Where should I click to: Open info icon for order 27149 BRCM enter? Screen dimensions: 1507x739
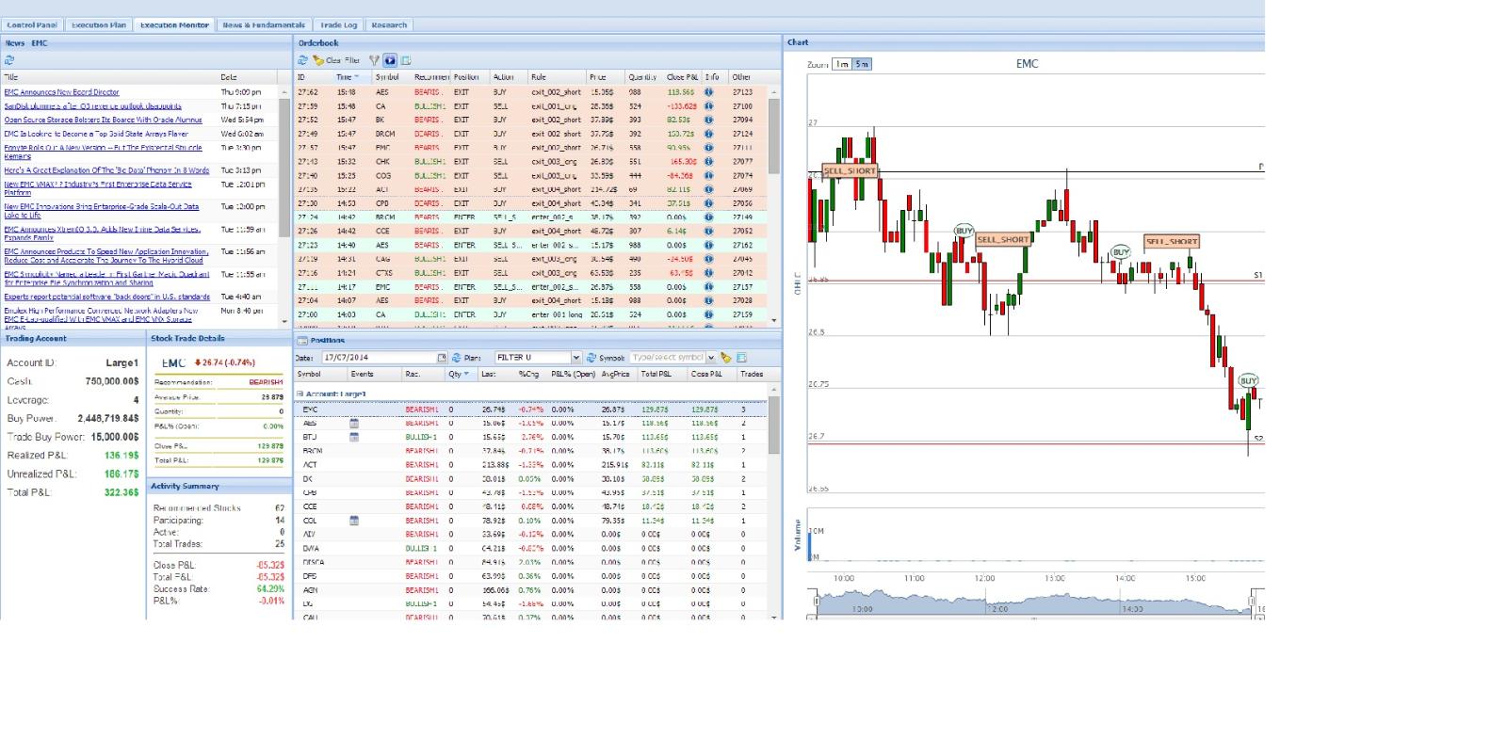[x=708, y=217]
